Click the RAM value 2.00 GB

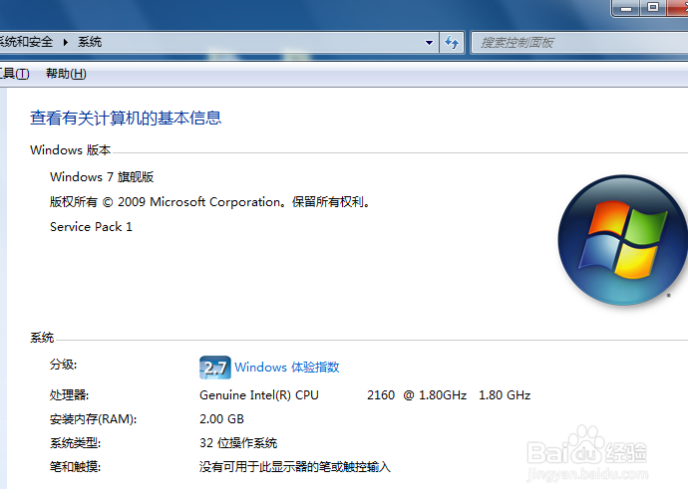coord(221,419)
